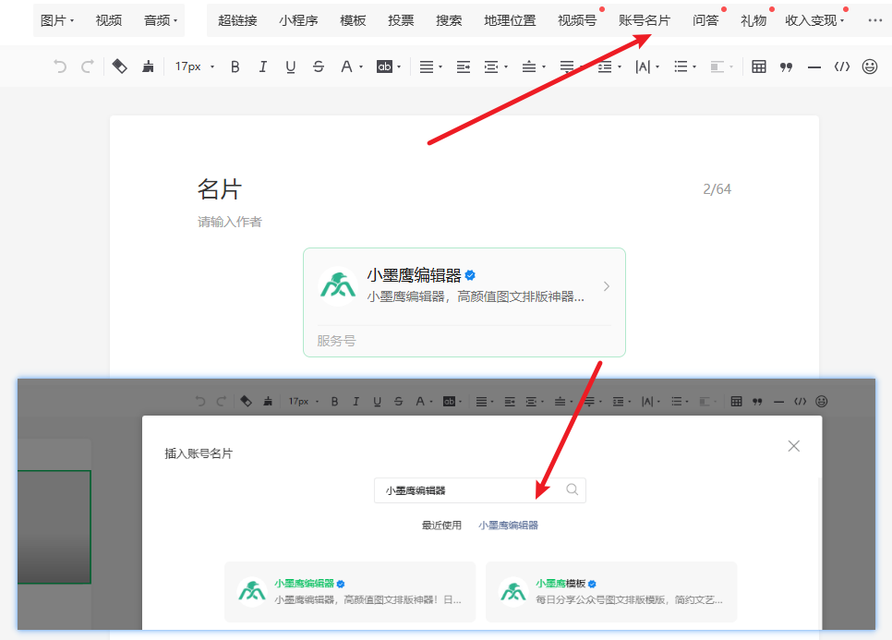The height and width of the screenshot is (640, 892).
Task: Click the 请输入作者 author field
Action: (230, 222)
